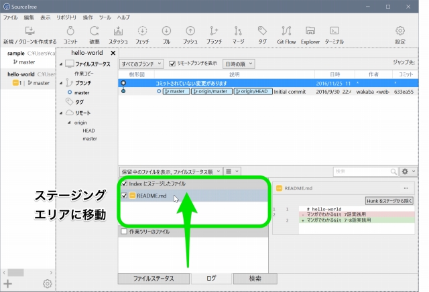Close the hello-world tab

(x=113, y=53)
